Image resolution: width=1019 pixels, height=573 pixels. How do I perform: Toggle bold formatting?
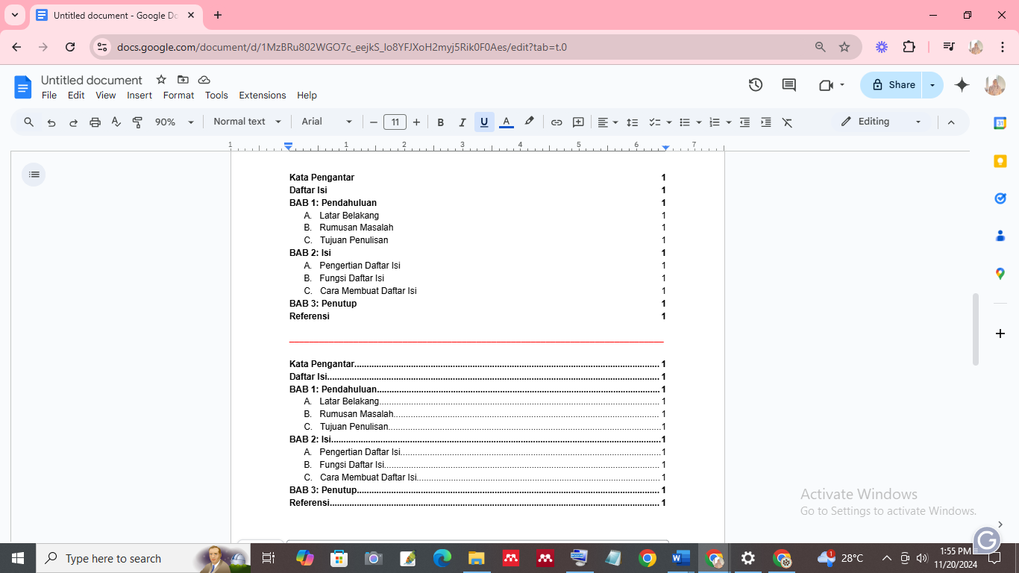[x=440, y=122]
